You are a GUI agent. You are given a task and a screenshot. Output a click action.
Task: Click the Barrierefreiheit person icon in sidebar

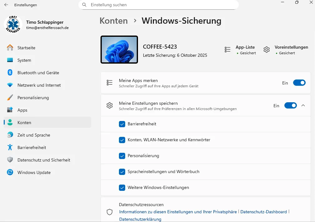[x=10, y=147]
